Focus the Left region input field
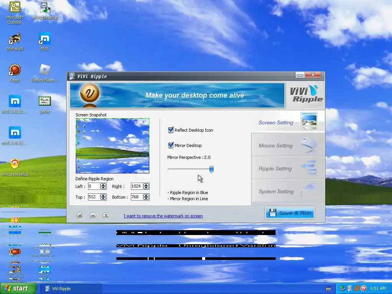 pos(94,186)
